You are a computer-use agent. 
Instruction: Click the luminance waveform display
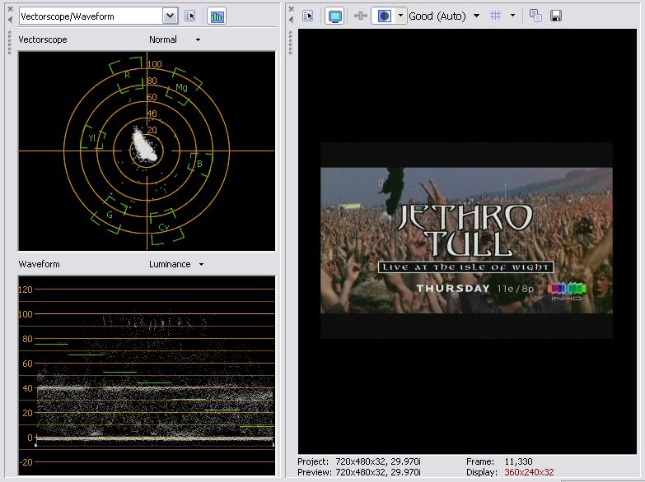[147, 375]
